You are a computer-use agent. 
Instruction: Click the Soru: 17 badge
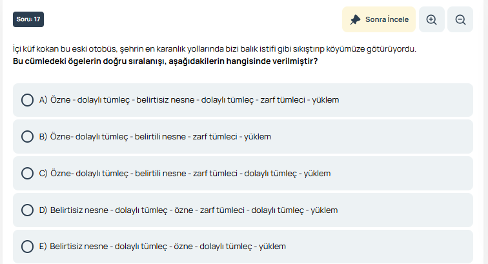point(28,19)
